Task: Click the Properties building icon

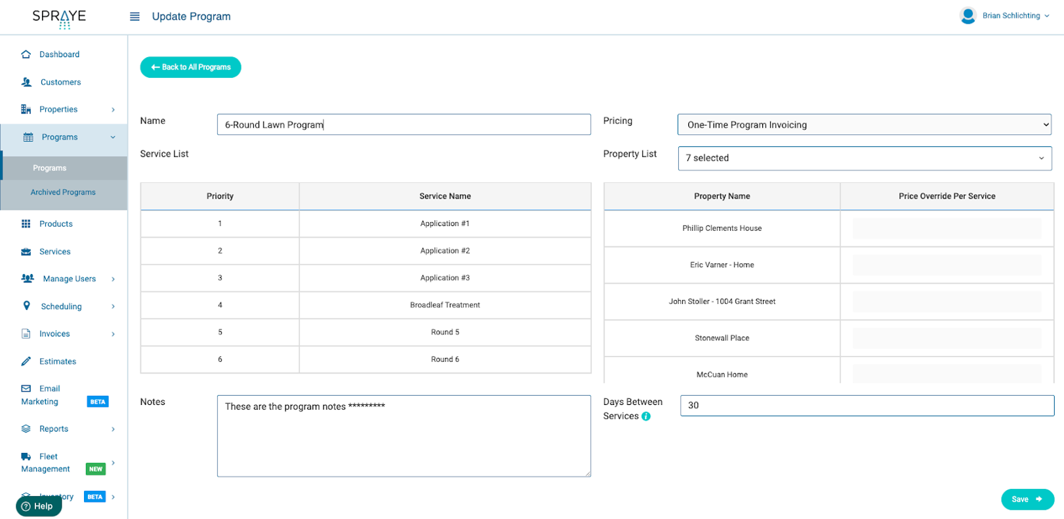Action: point(26,109)
